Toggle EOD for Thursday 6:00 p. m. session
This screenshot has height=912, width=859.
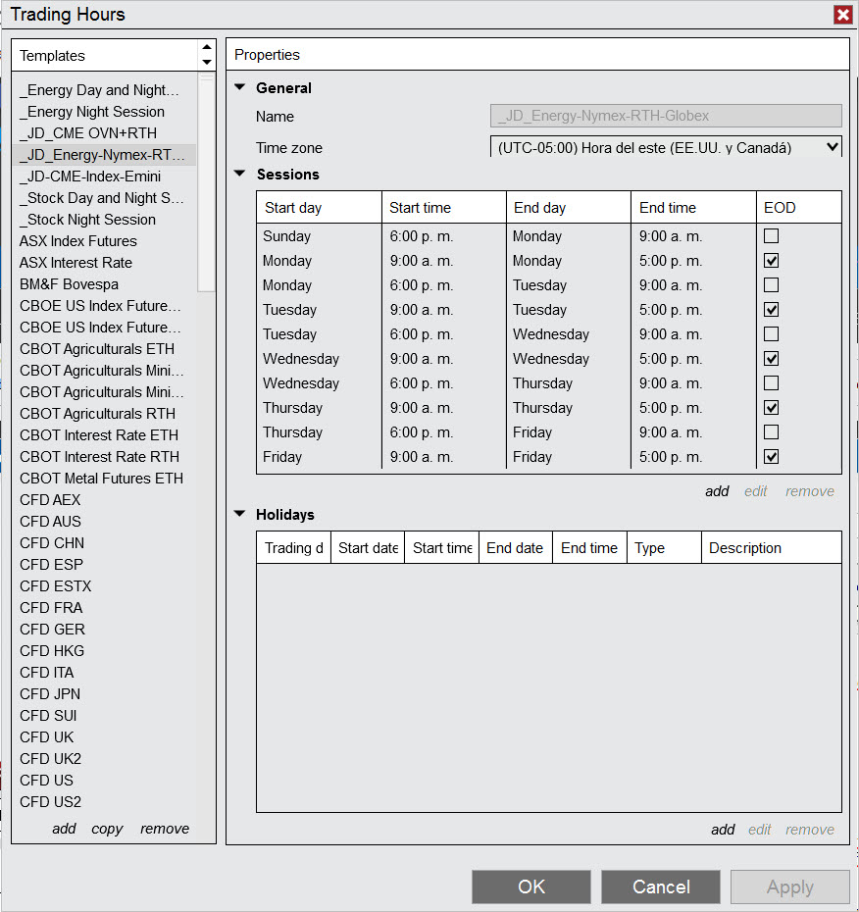[x=771, y=431]
